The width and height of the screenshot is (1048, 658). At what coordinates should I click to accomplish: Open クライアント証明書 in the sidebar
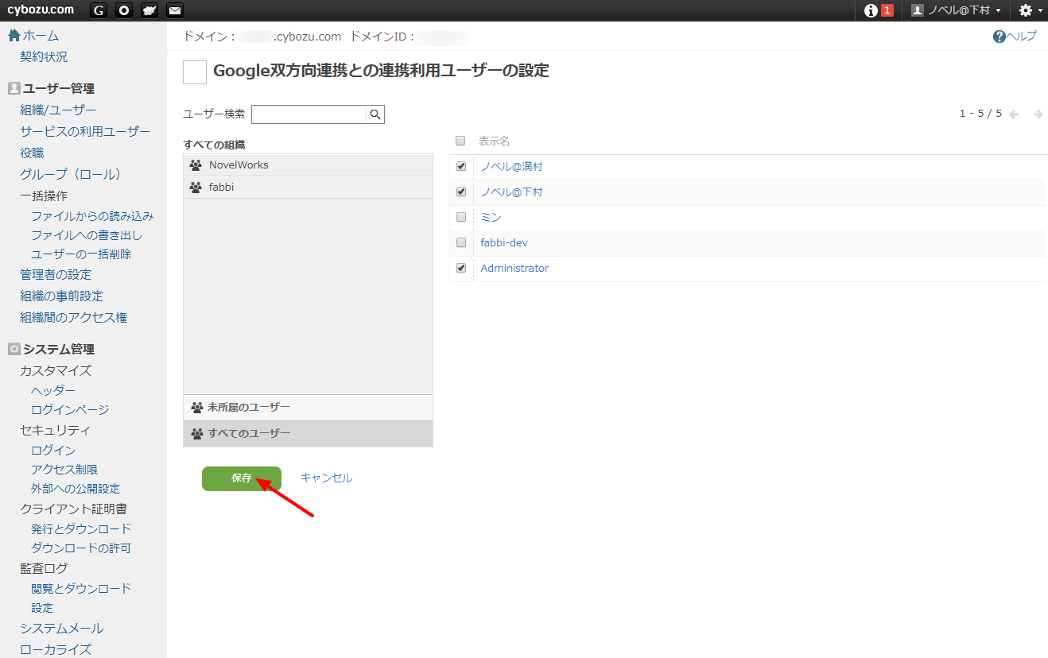point(73,509)
